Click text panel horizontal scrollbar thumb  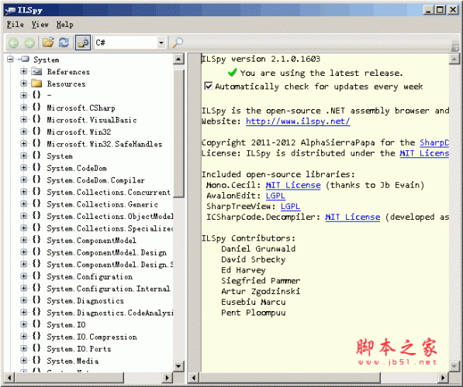click(x=290, y=378)
